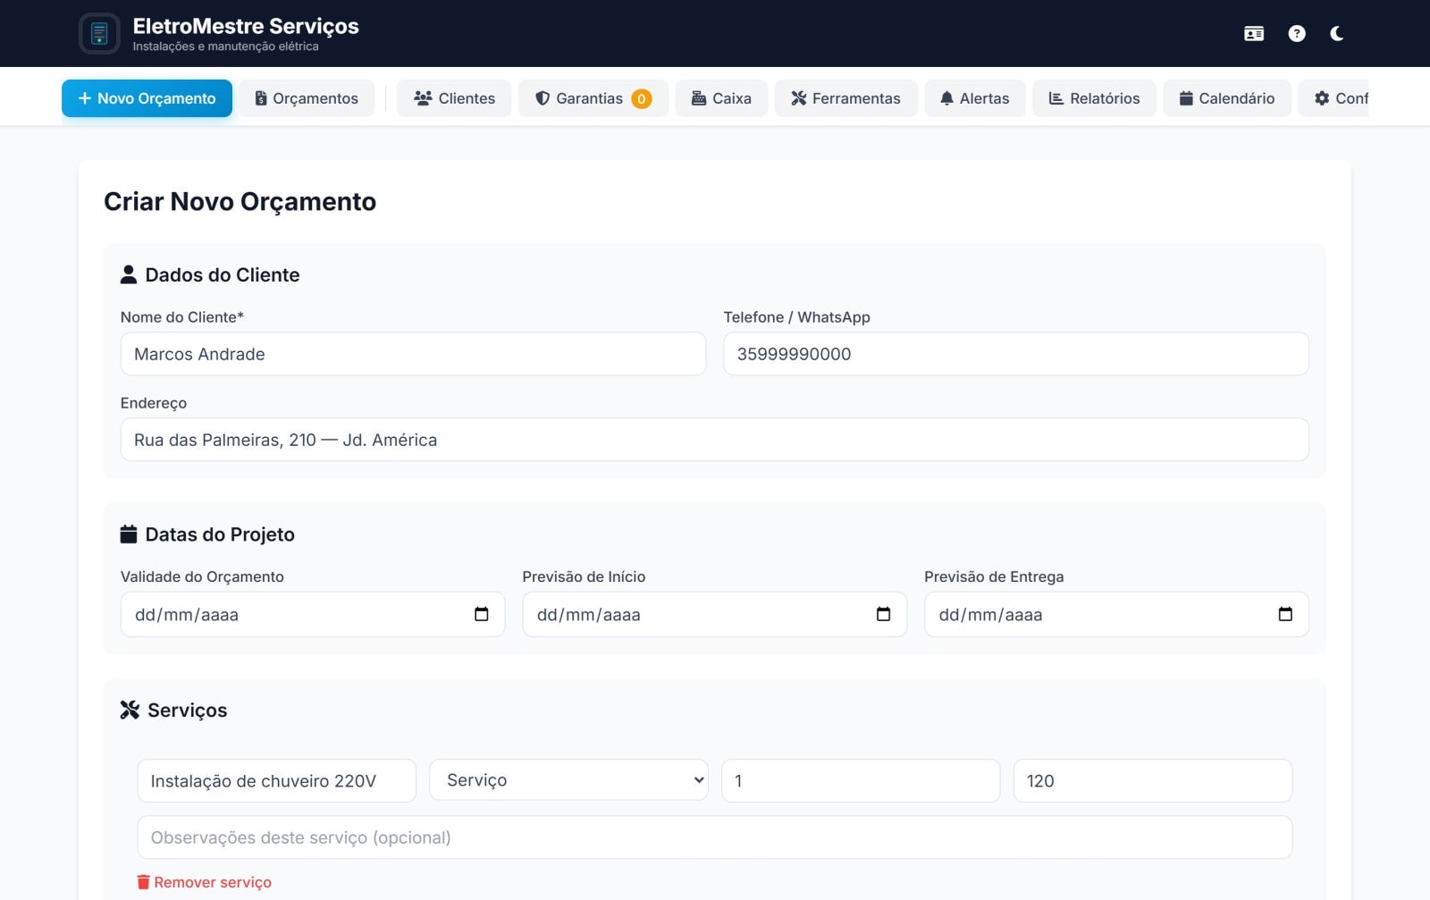Focus the Nome do Cliente field
1430x900 pixels.
(x=413, y=354)
